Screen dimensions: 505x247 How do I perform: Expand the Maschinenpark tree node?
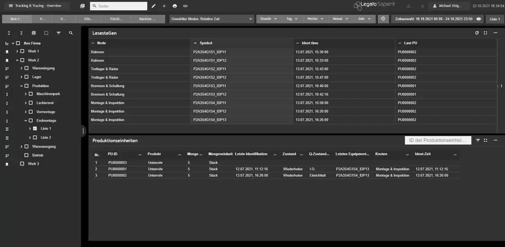tap(26, 94)
